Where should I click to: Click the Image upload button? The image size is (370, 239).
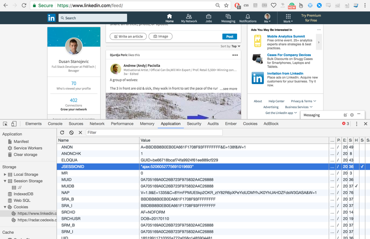[160, 36]
